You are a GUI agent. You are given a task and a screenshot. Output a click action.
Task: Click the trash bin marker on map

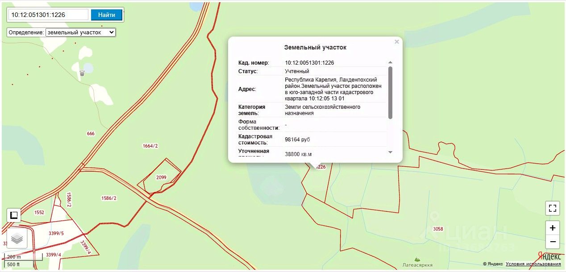tap(82, 73)
